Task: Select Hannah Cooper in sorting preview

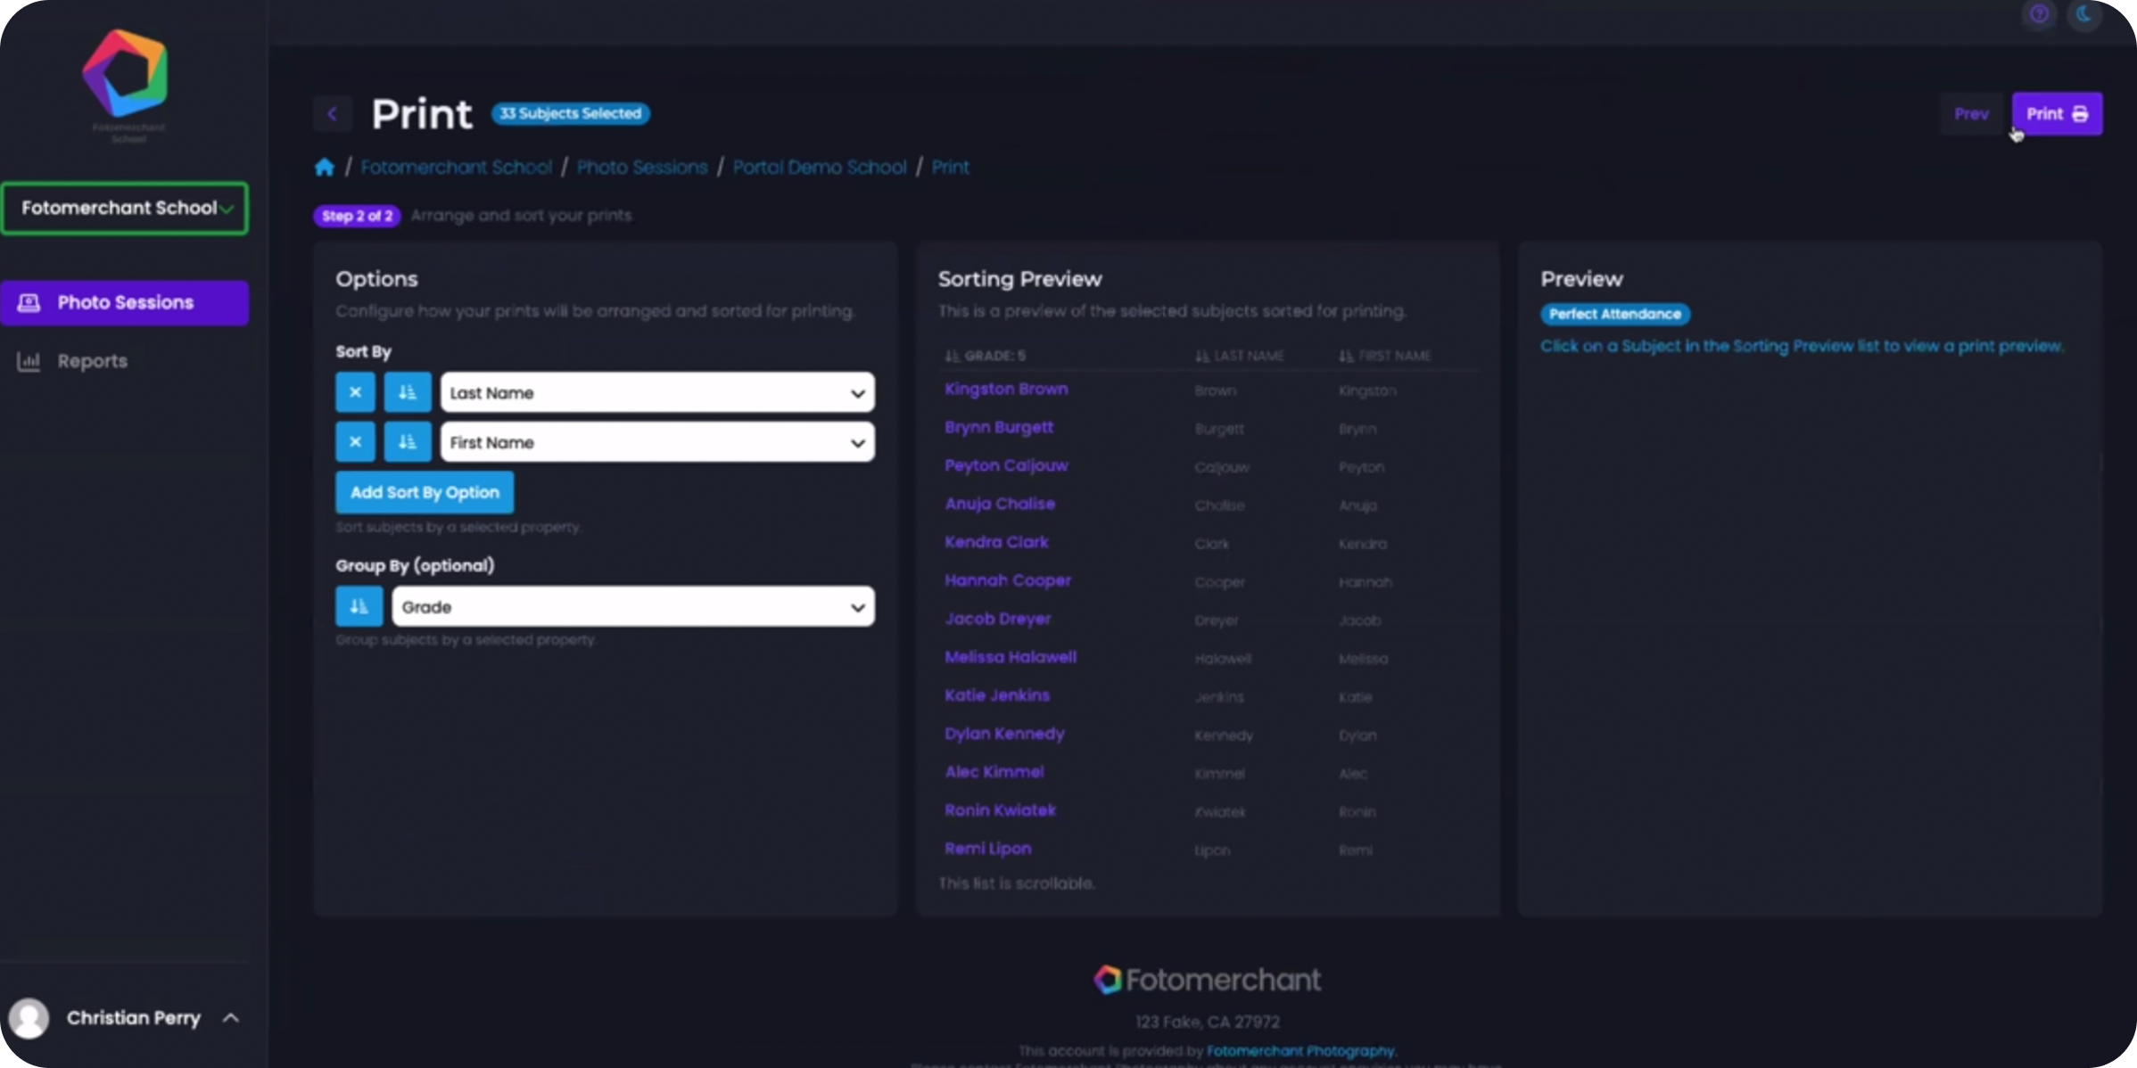Action: [1008, 581]
